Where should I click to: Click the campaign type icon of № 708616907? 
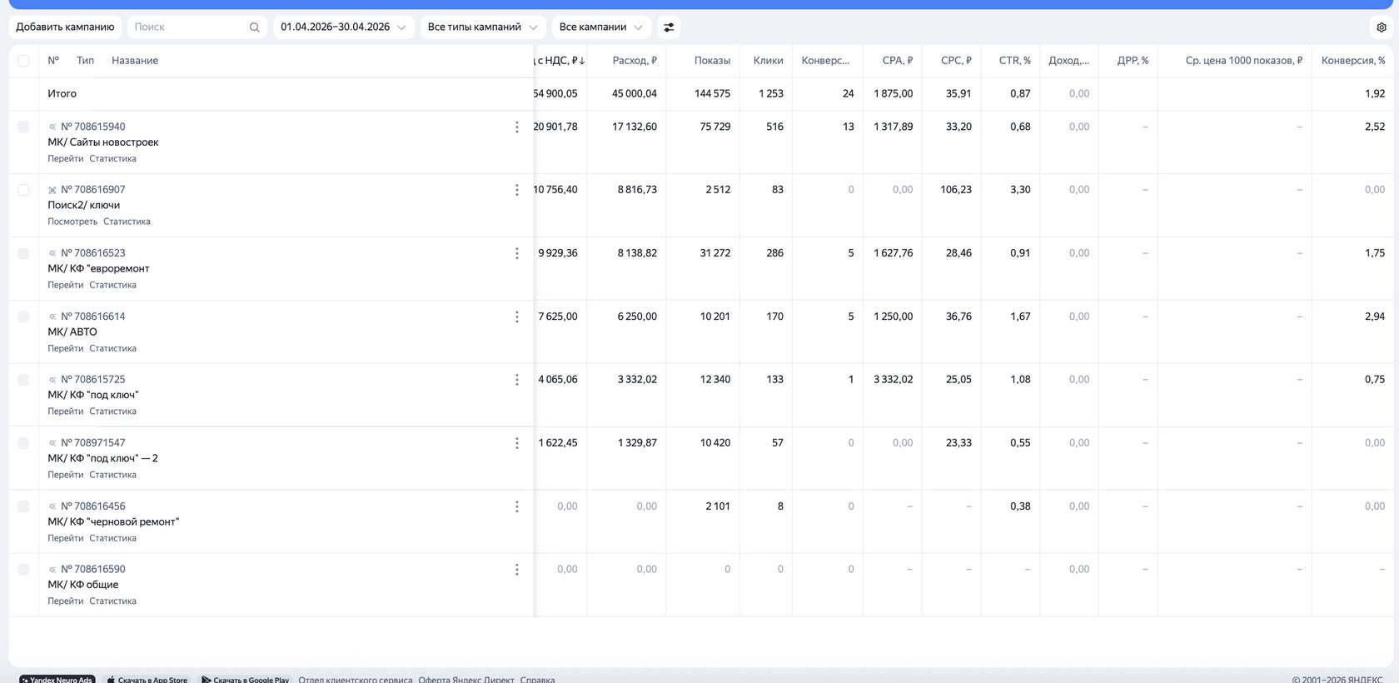click(x=52, y=190)
